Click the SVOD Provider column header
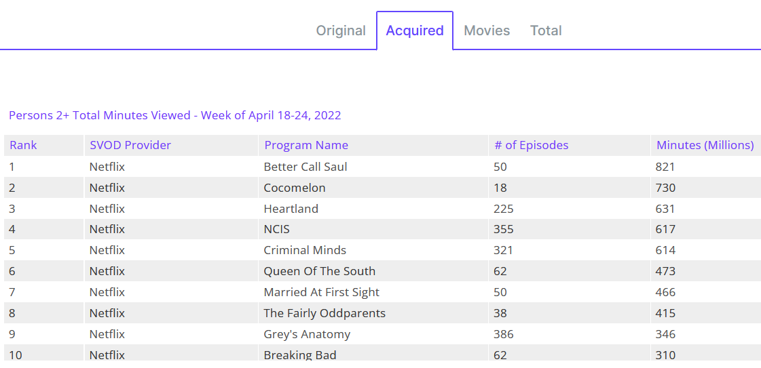761x368 pixels. click(x=130, y=145)
